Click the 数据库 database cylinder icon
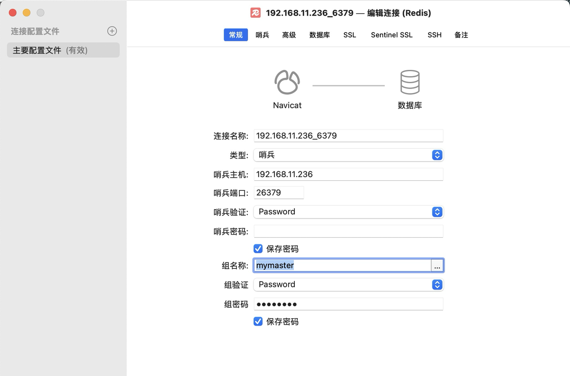570x376 pixels. coord(410,82)
